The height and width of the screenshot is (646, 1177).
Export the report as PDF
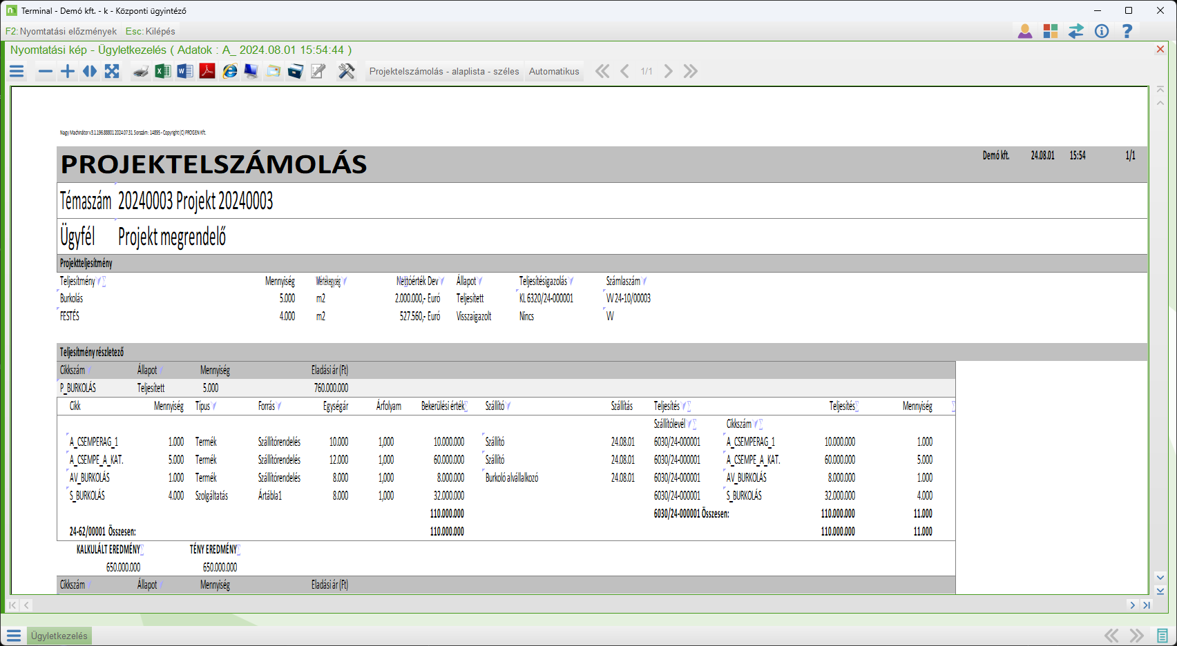[x=207, y=71]
